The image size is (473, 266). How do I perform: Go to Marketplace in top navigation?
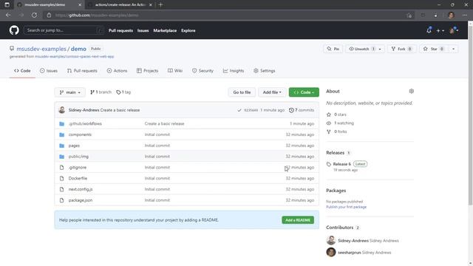165,30
